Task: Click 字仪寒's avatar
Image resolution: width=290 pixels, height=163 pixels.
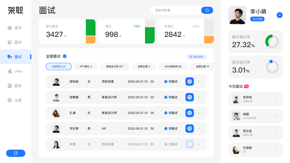Action: point(56,129)
